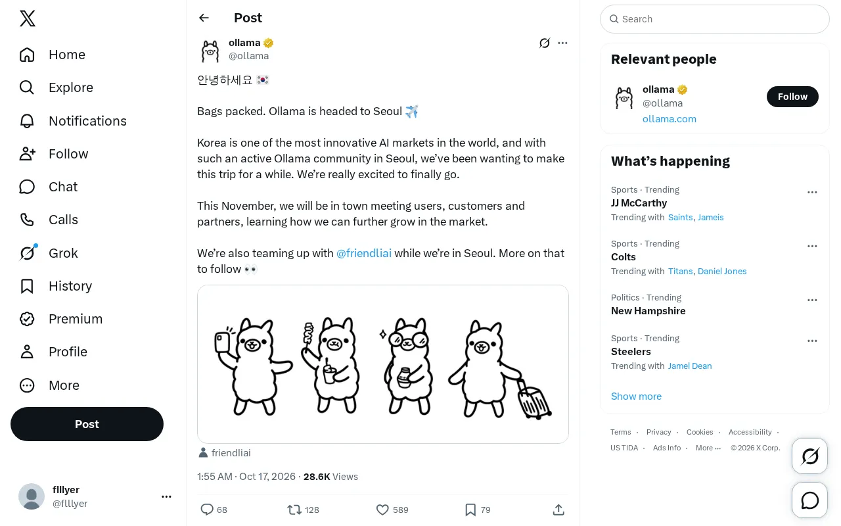Share the post via the share icon

click(558, 510)
